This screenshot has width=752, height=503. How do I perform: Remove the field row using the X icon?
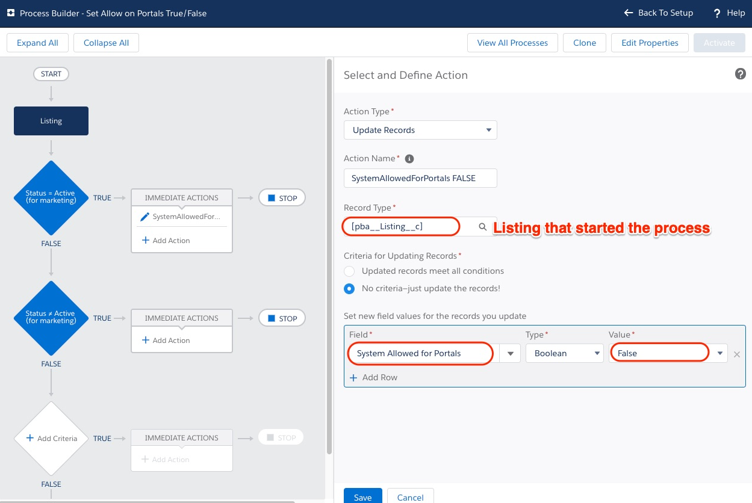[x=737, y=354]
